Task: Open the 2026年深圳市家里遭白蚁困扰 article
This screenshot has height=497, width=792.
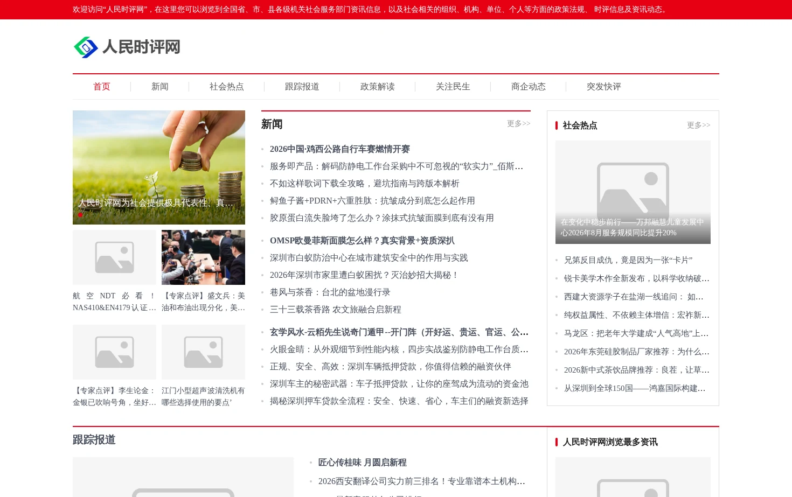Action: (364, 275)
